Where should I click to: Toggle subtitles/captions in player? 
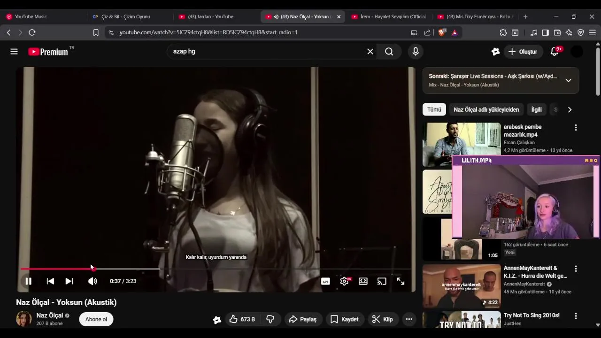(x=325, y=281)
